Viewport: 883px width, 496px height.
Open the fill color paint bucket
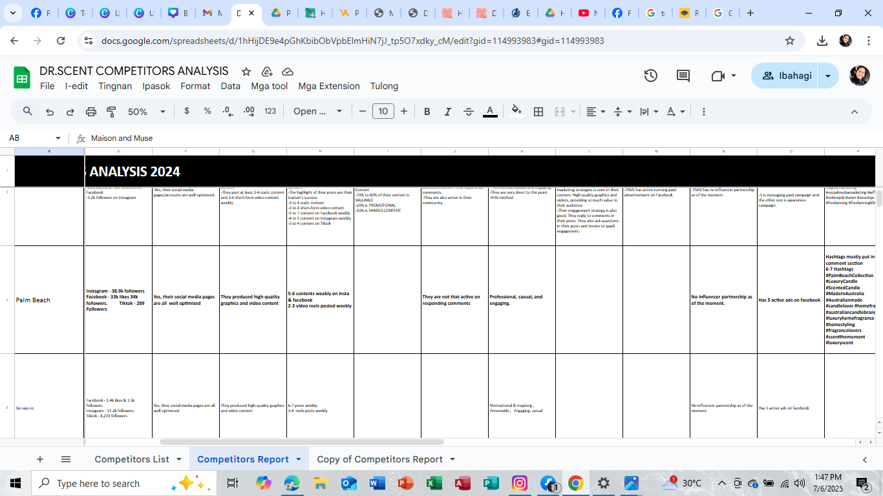pos(516,111)
